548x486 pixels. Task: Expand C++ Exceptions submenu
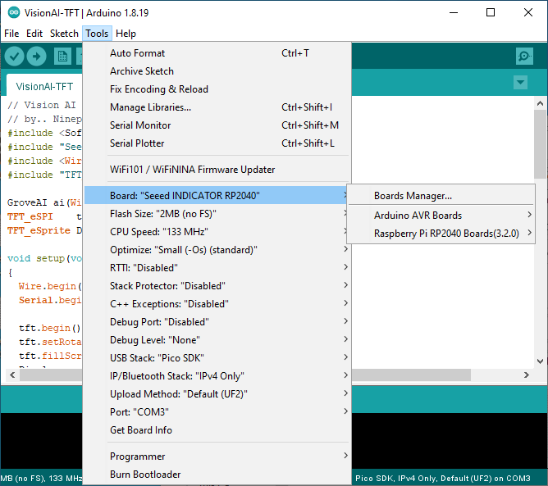tap(217, 304)
